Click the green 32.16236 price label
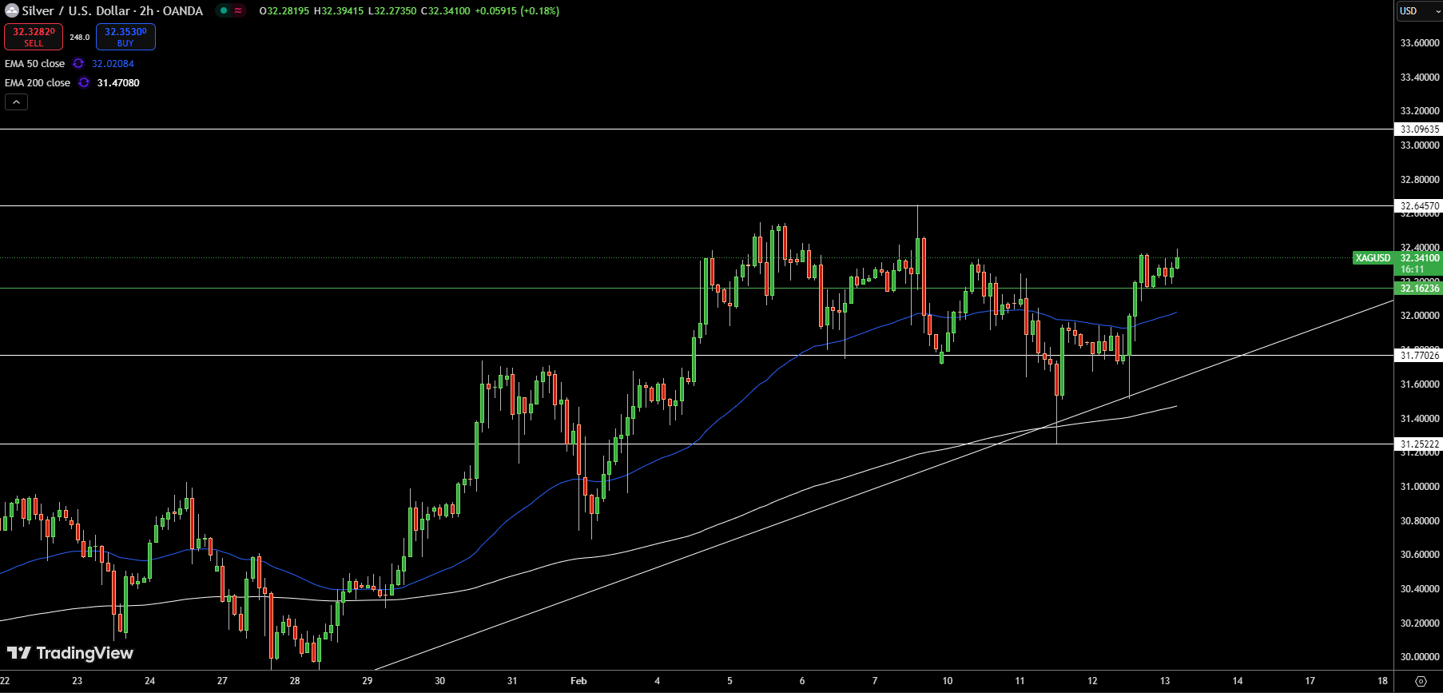 click(x=1419, y=288)
